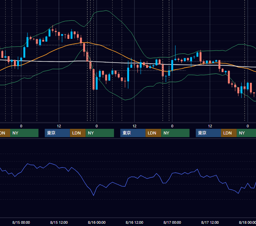Click the NY block following 8/17 LDN
256x226 pixels.
pyautogui.click(x=246, y=133)
